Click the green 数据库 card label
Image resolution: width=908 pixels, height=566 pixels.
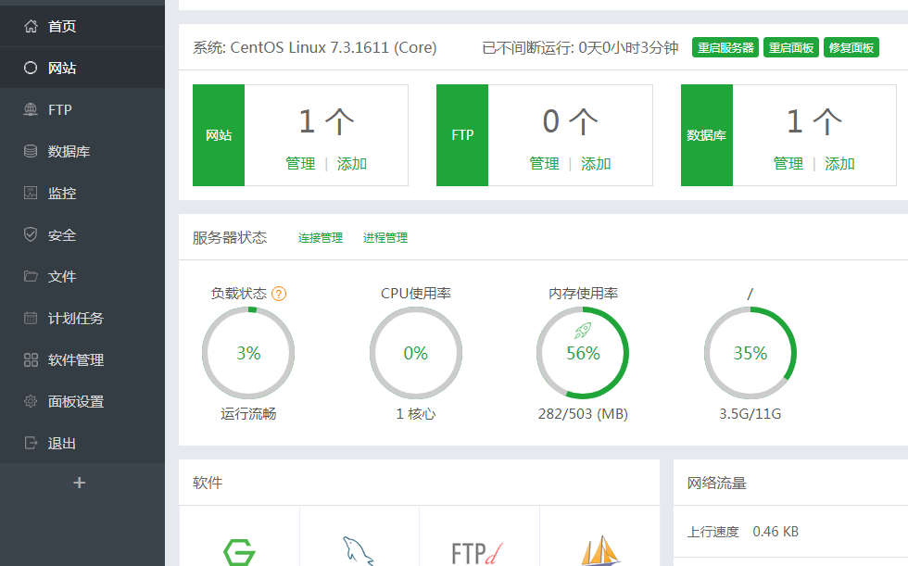[x=706, y=135]
